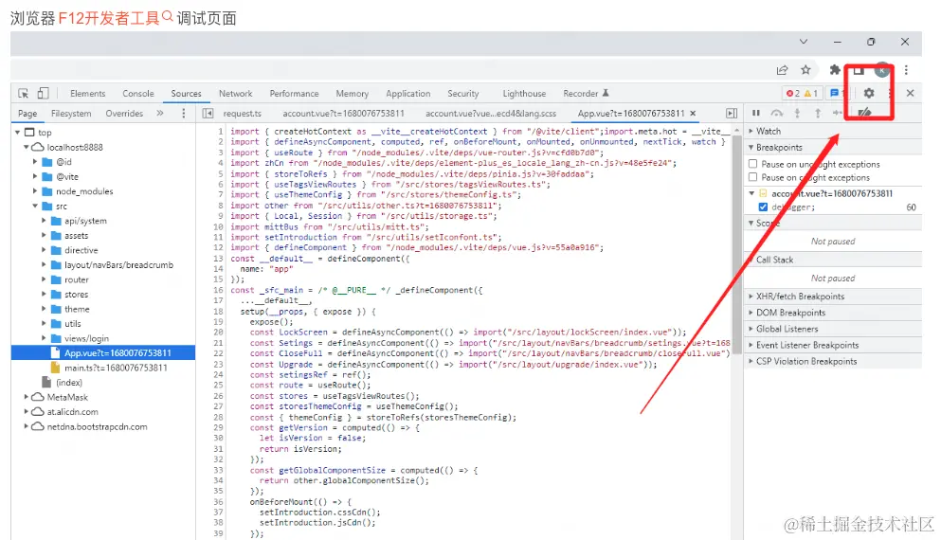941x540 pixels.
Task: Switch to Filesystem navigator tab
Action: [71, 114]
